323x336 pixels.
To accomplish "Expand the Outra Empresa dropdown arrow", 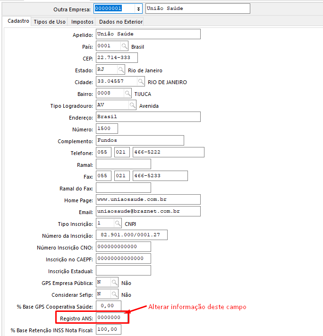I will pyautogui.click(x=138, y=9).
